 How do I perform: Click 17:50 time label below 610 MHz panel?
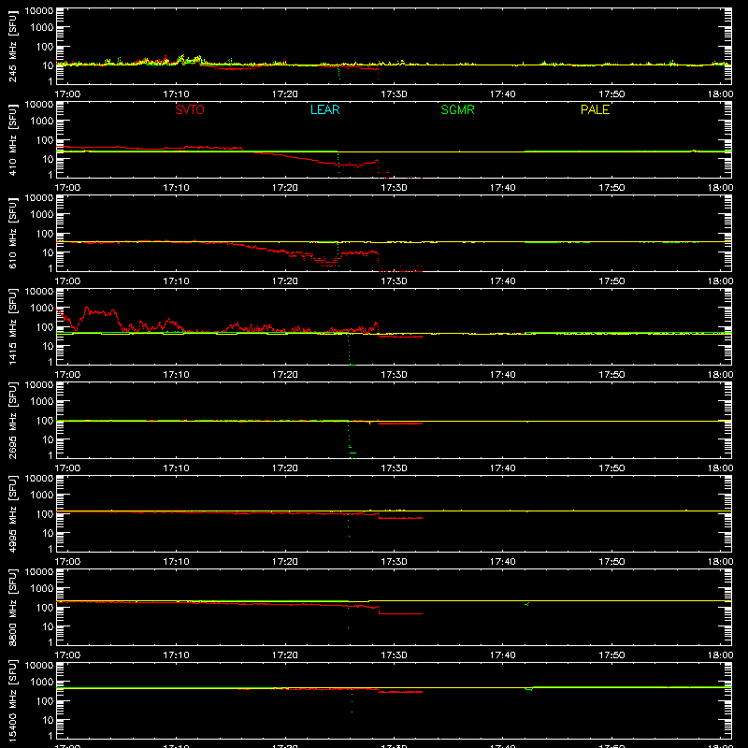611,281
